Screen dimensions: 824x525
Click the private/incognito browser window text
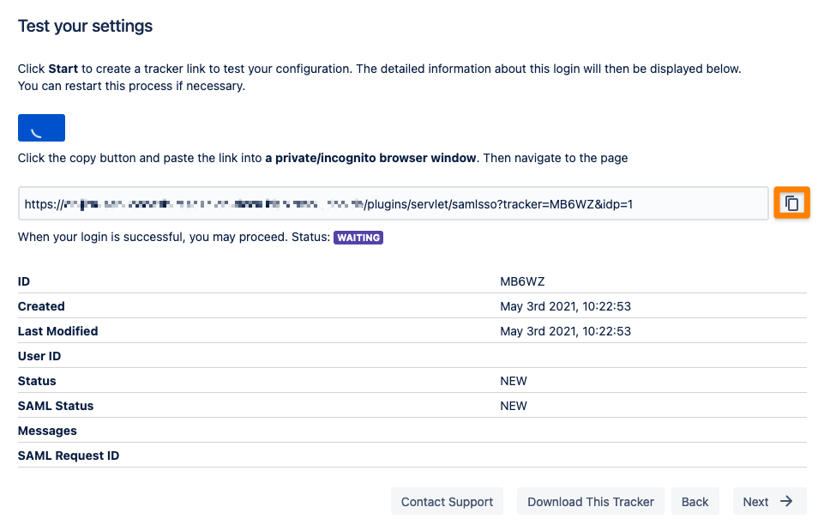click(370, 158)
